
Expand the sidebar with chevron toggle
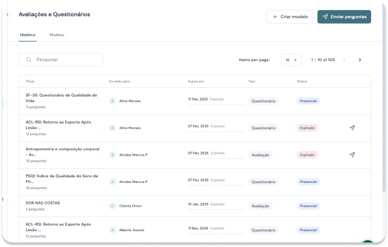pyautogui.click(x=7, y=14)
